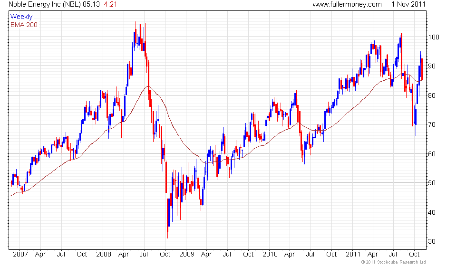Click the 70 price axis label
466x266 pixels.
tap(432, 124)
